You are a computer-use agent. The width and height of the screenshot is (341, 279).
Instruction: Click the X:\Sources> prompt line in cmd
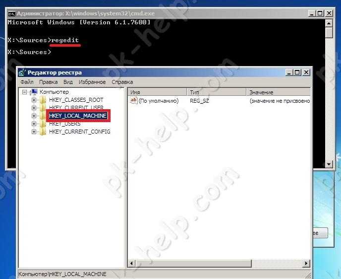coord(29,52)
